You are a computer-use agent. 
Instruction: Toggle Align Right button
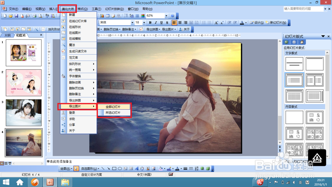tap(185, 23)
